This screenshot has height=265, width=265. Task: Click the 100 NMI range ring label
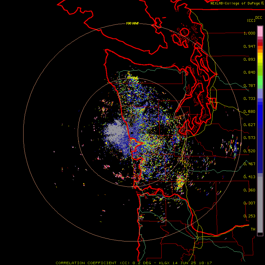(132, 23)
